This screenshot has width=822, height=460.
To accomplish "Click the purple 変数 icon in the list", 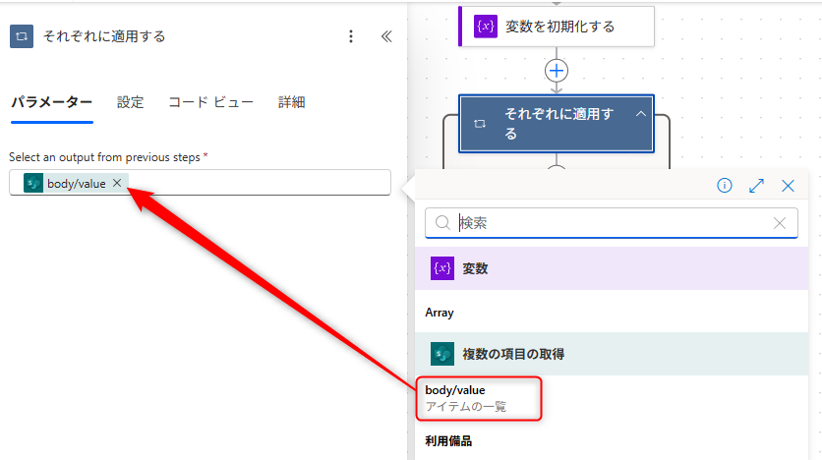I will [441, 268].
